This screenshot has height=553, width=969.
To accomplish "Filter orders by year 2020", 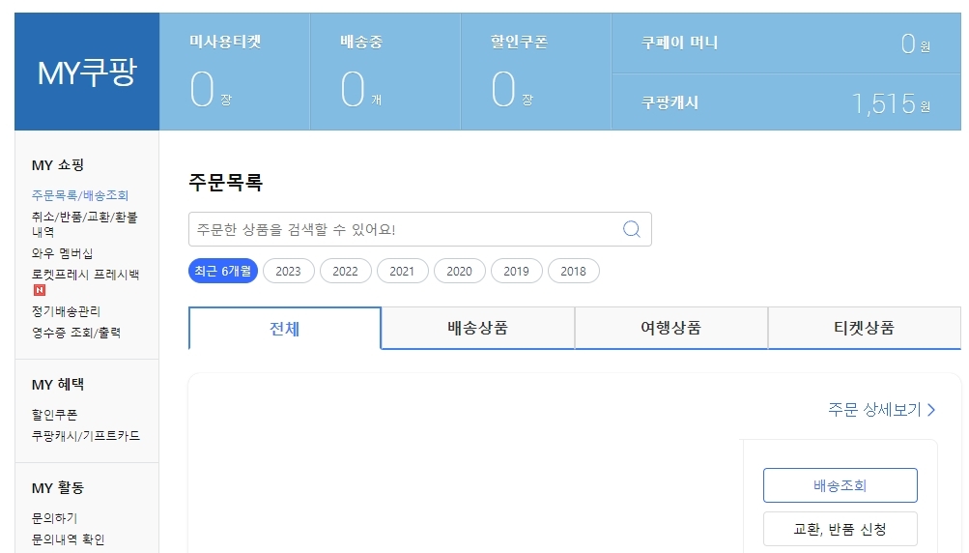I will tap(459, 271).
